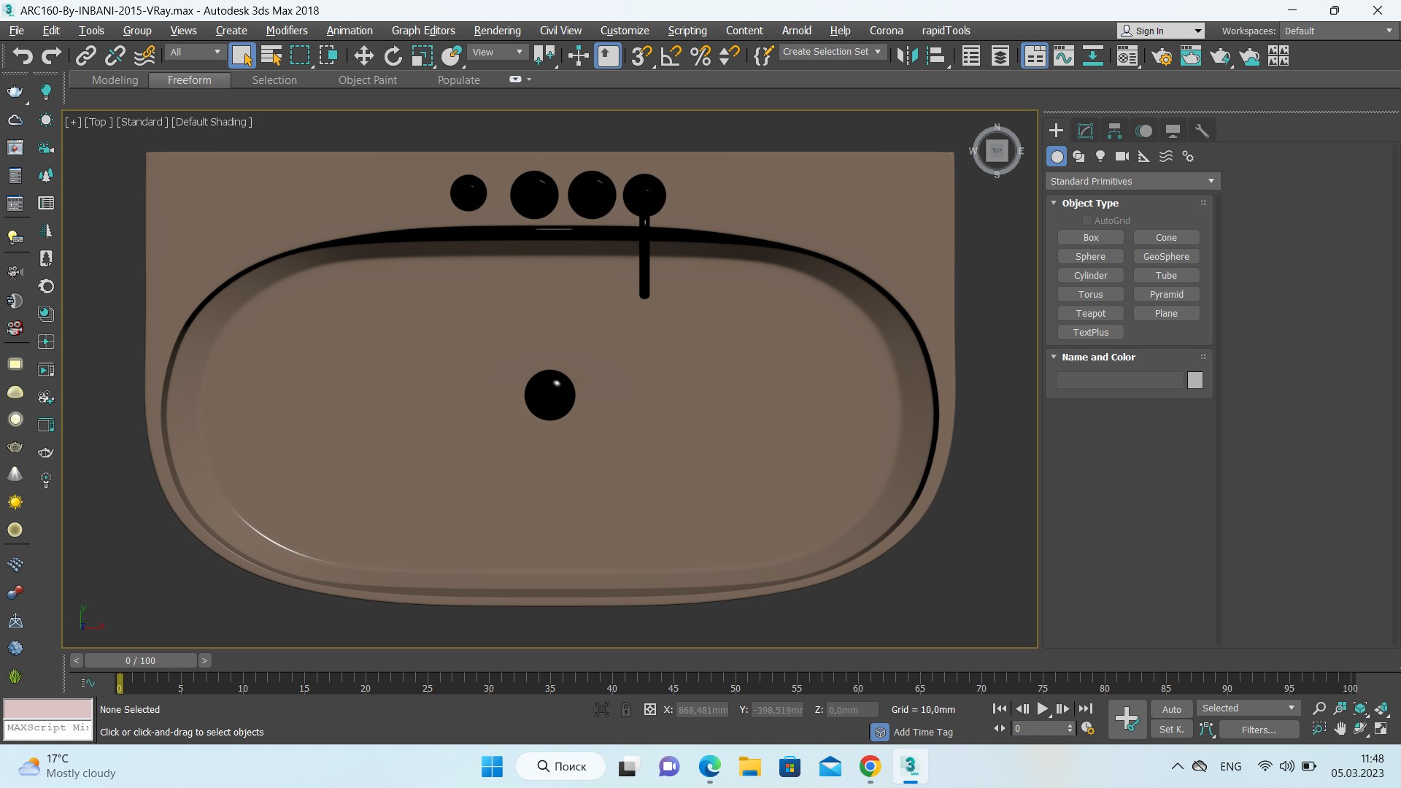
Task: Switch to the Modeling ribbon tab
Action: tap(115, 80)
